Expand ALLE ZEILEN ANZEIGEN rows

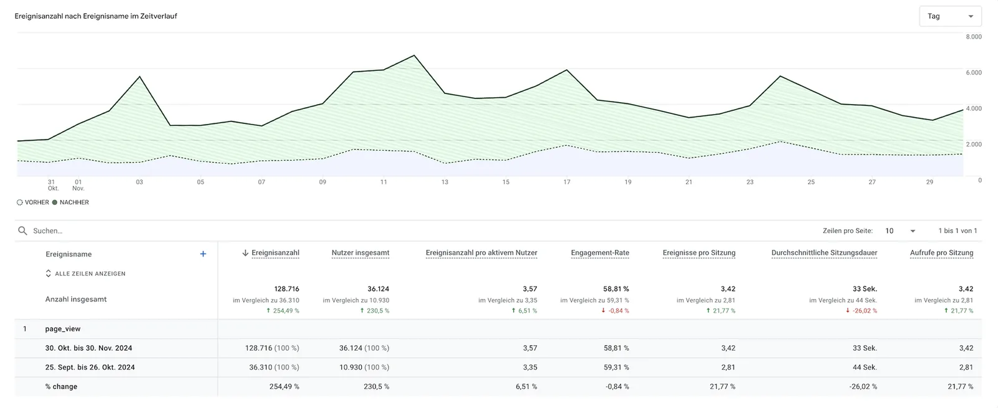[85, 273]
